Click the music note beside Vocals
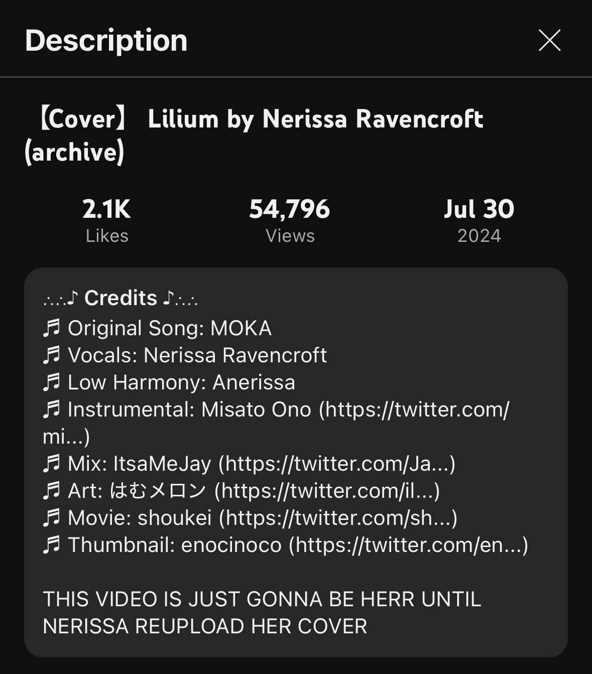This screenshot has height=674, width=592. tap(51, 355)
